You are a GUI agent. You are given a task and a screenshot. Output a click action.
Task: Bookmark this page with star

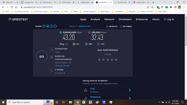152,7
